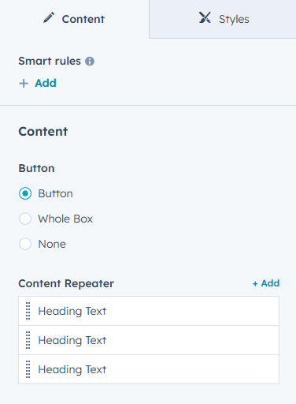Click the plus icon beside Smart rules Add
Viewport: 296px width, 404px height.
pyautogui.click(x=24, y=84)
